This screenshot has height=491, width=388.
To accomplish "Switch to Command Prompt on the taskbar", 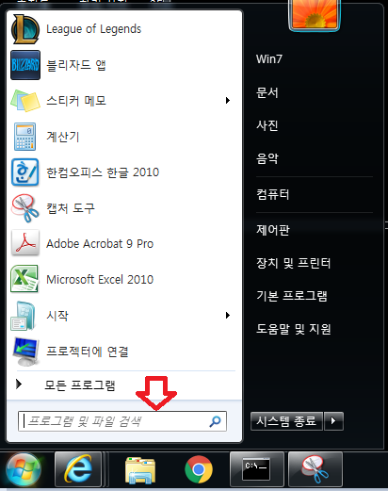I will [x=257, y=469].
